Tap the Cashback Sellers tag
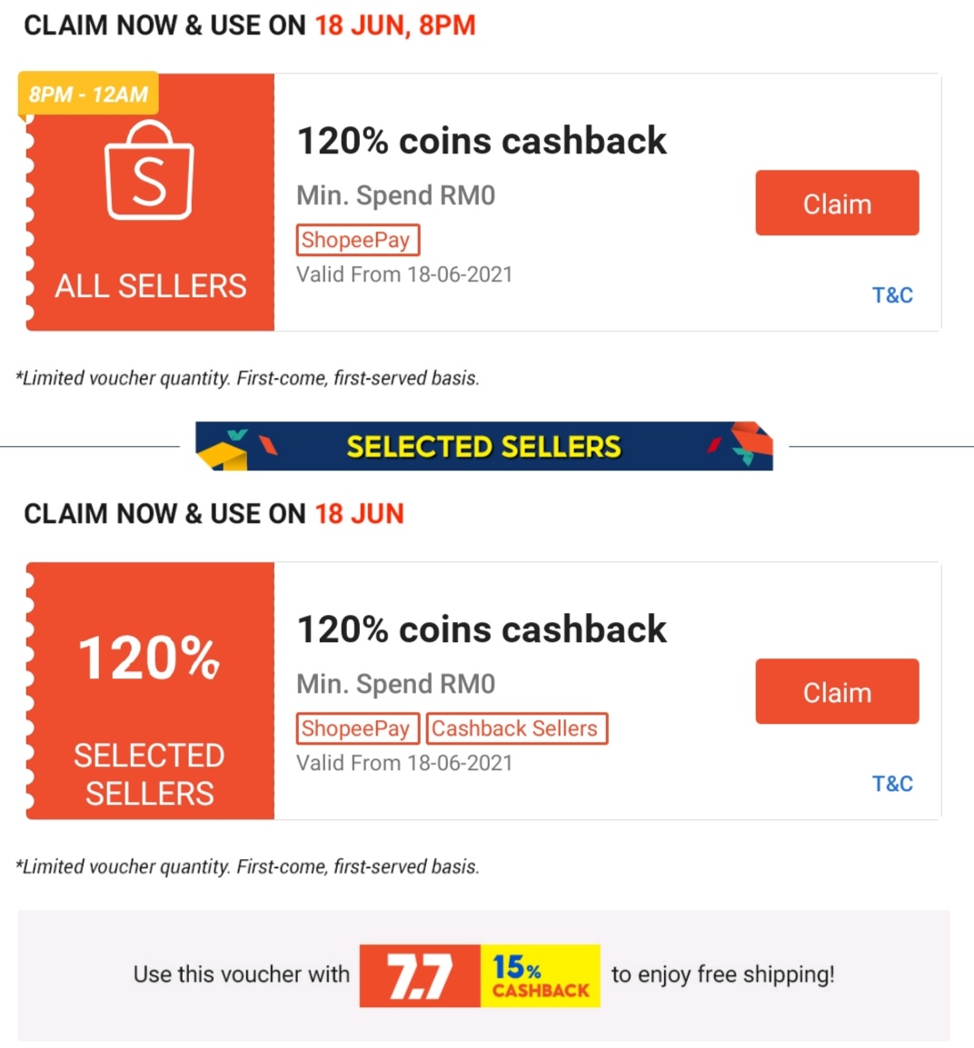Viewport: 974px width, 1048px height. pos(515,728)
